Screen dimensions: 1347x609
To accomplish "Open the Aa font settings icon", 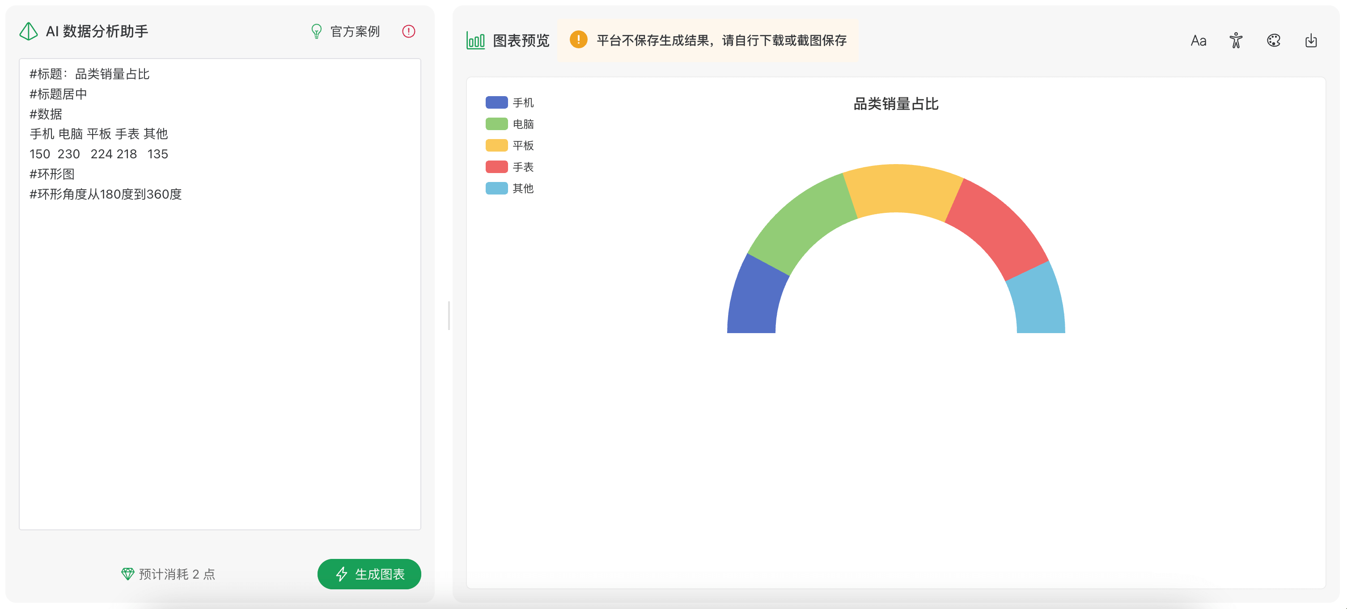I will point(1198,40).
